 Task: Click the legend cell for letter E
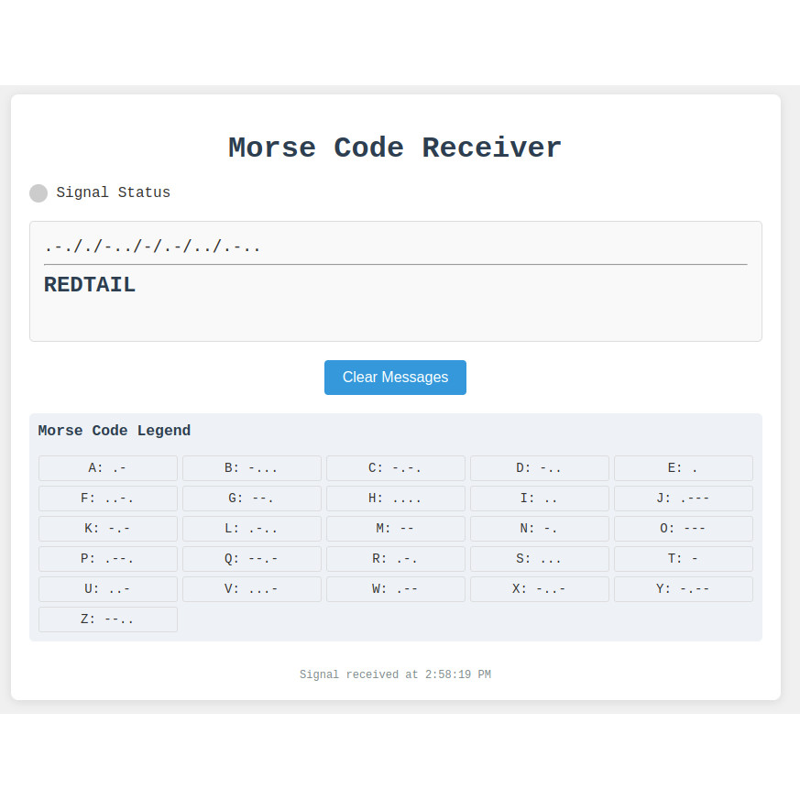684,468
